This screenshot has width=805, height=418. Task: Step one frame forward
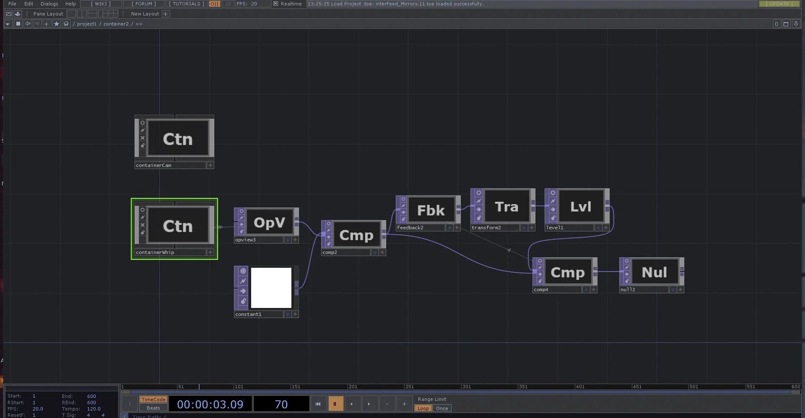369,404
